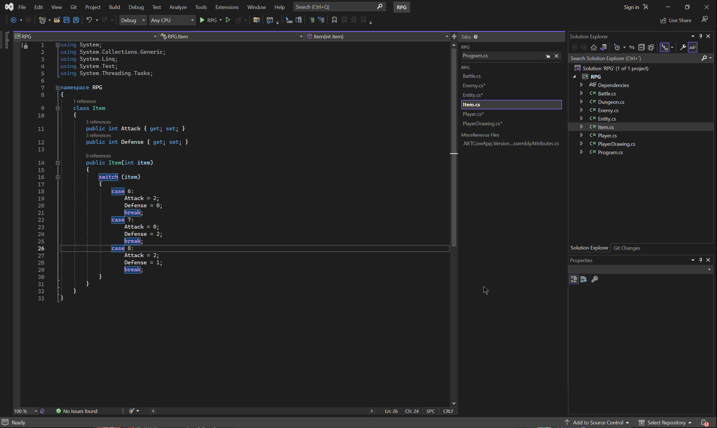Screen dimensions: 717x428
Task: Open the Debug configuration dropdown
Action: pyautogui.click(x=133, y=20)
